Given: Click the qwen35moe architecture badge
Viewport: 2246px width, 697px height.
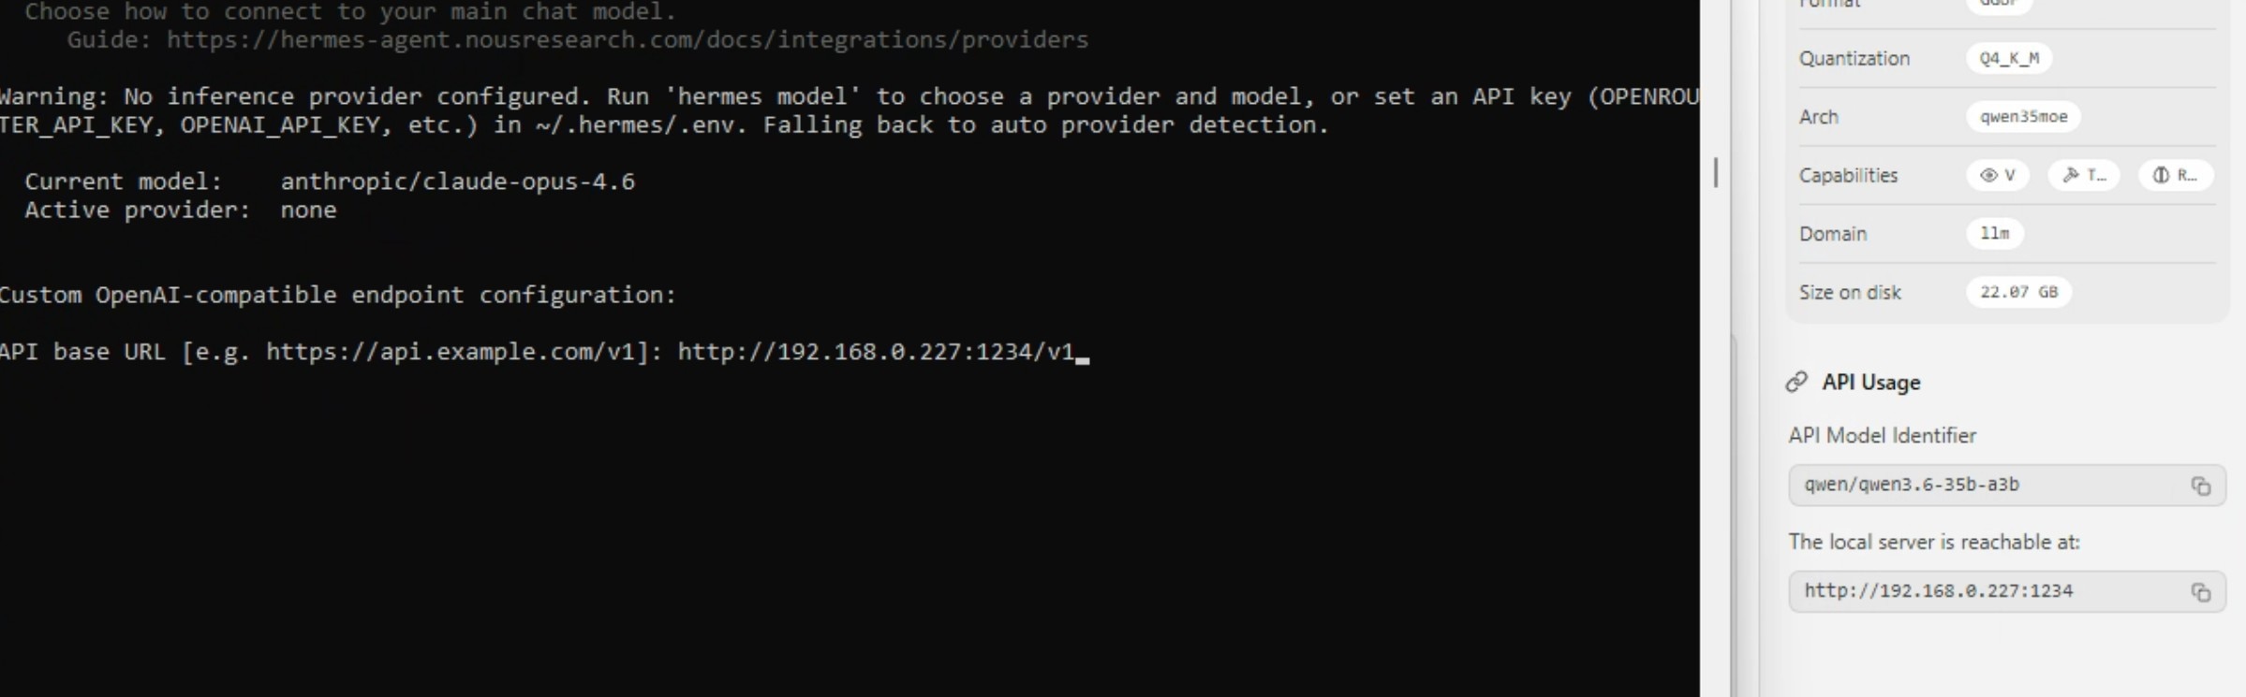Looking at the screenshot, I should [x=2022, y=116].
